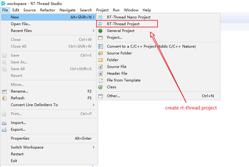Click the Alt+Shift+N shortcut text
Screen dimensions: 249x167
pyautogui.click(x=81, y=17)
